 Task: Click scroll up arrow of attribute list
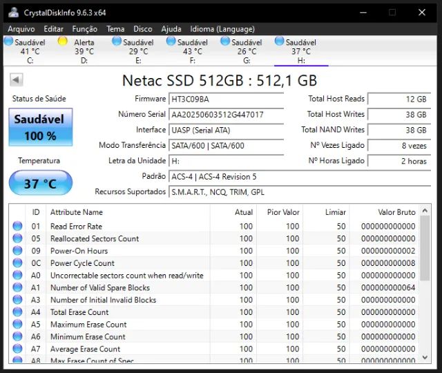[x=425, y=211]
